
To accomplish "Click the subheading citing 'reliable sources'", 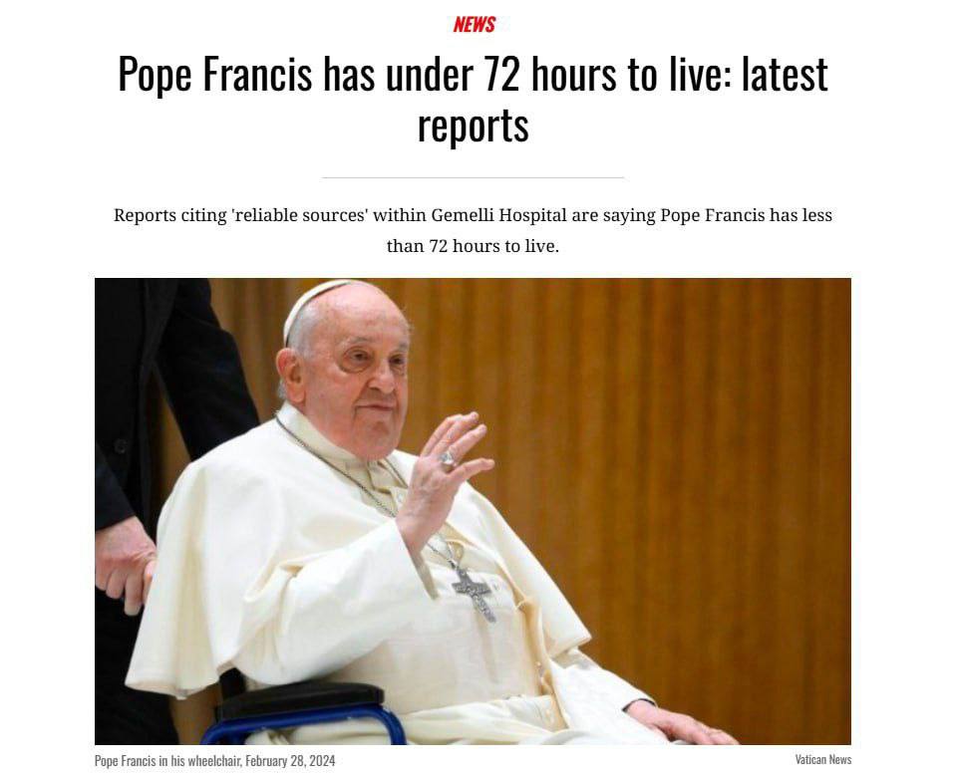I will click(473, 231).
